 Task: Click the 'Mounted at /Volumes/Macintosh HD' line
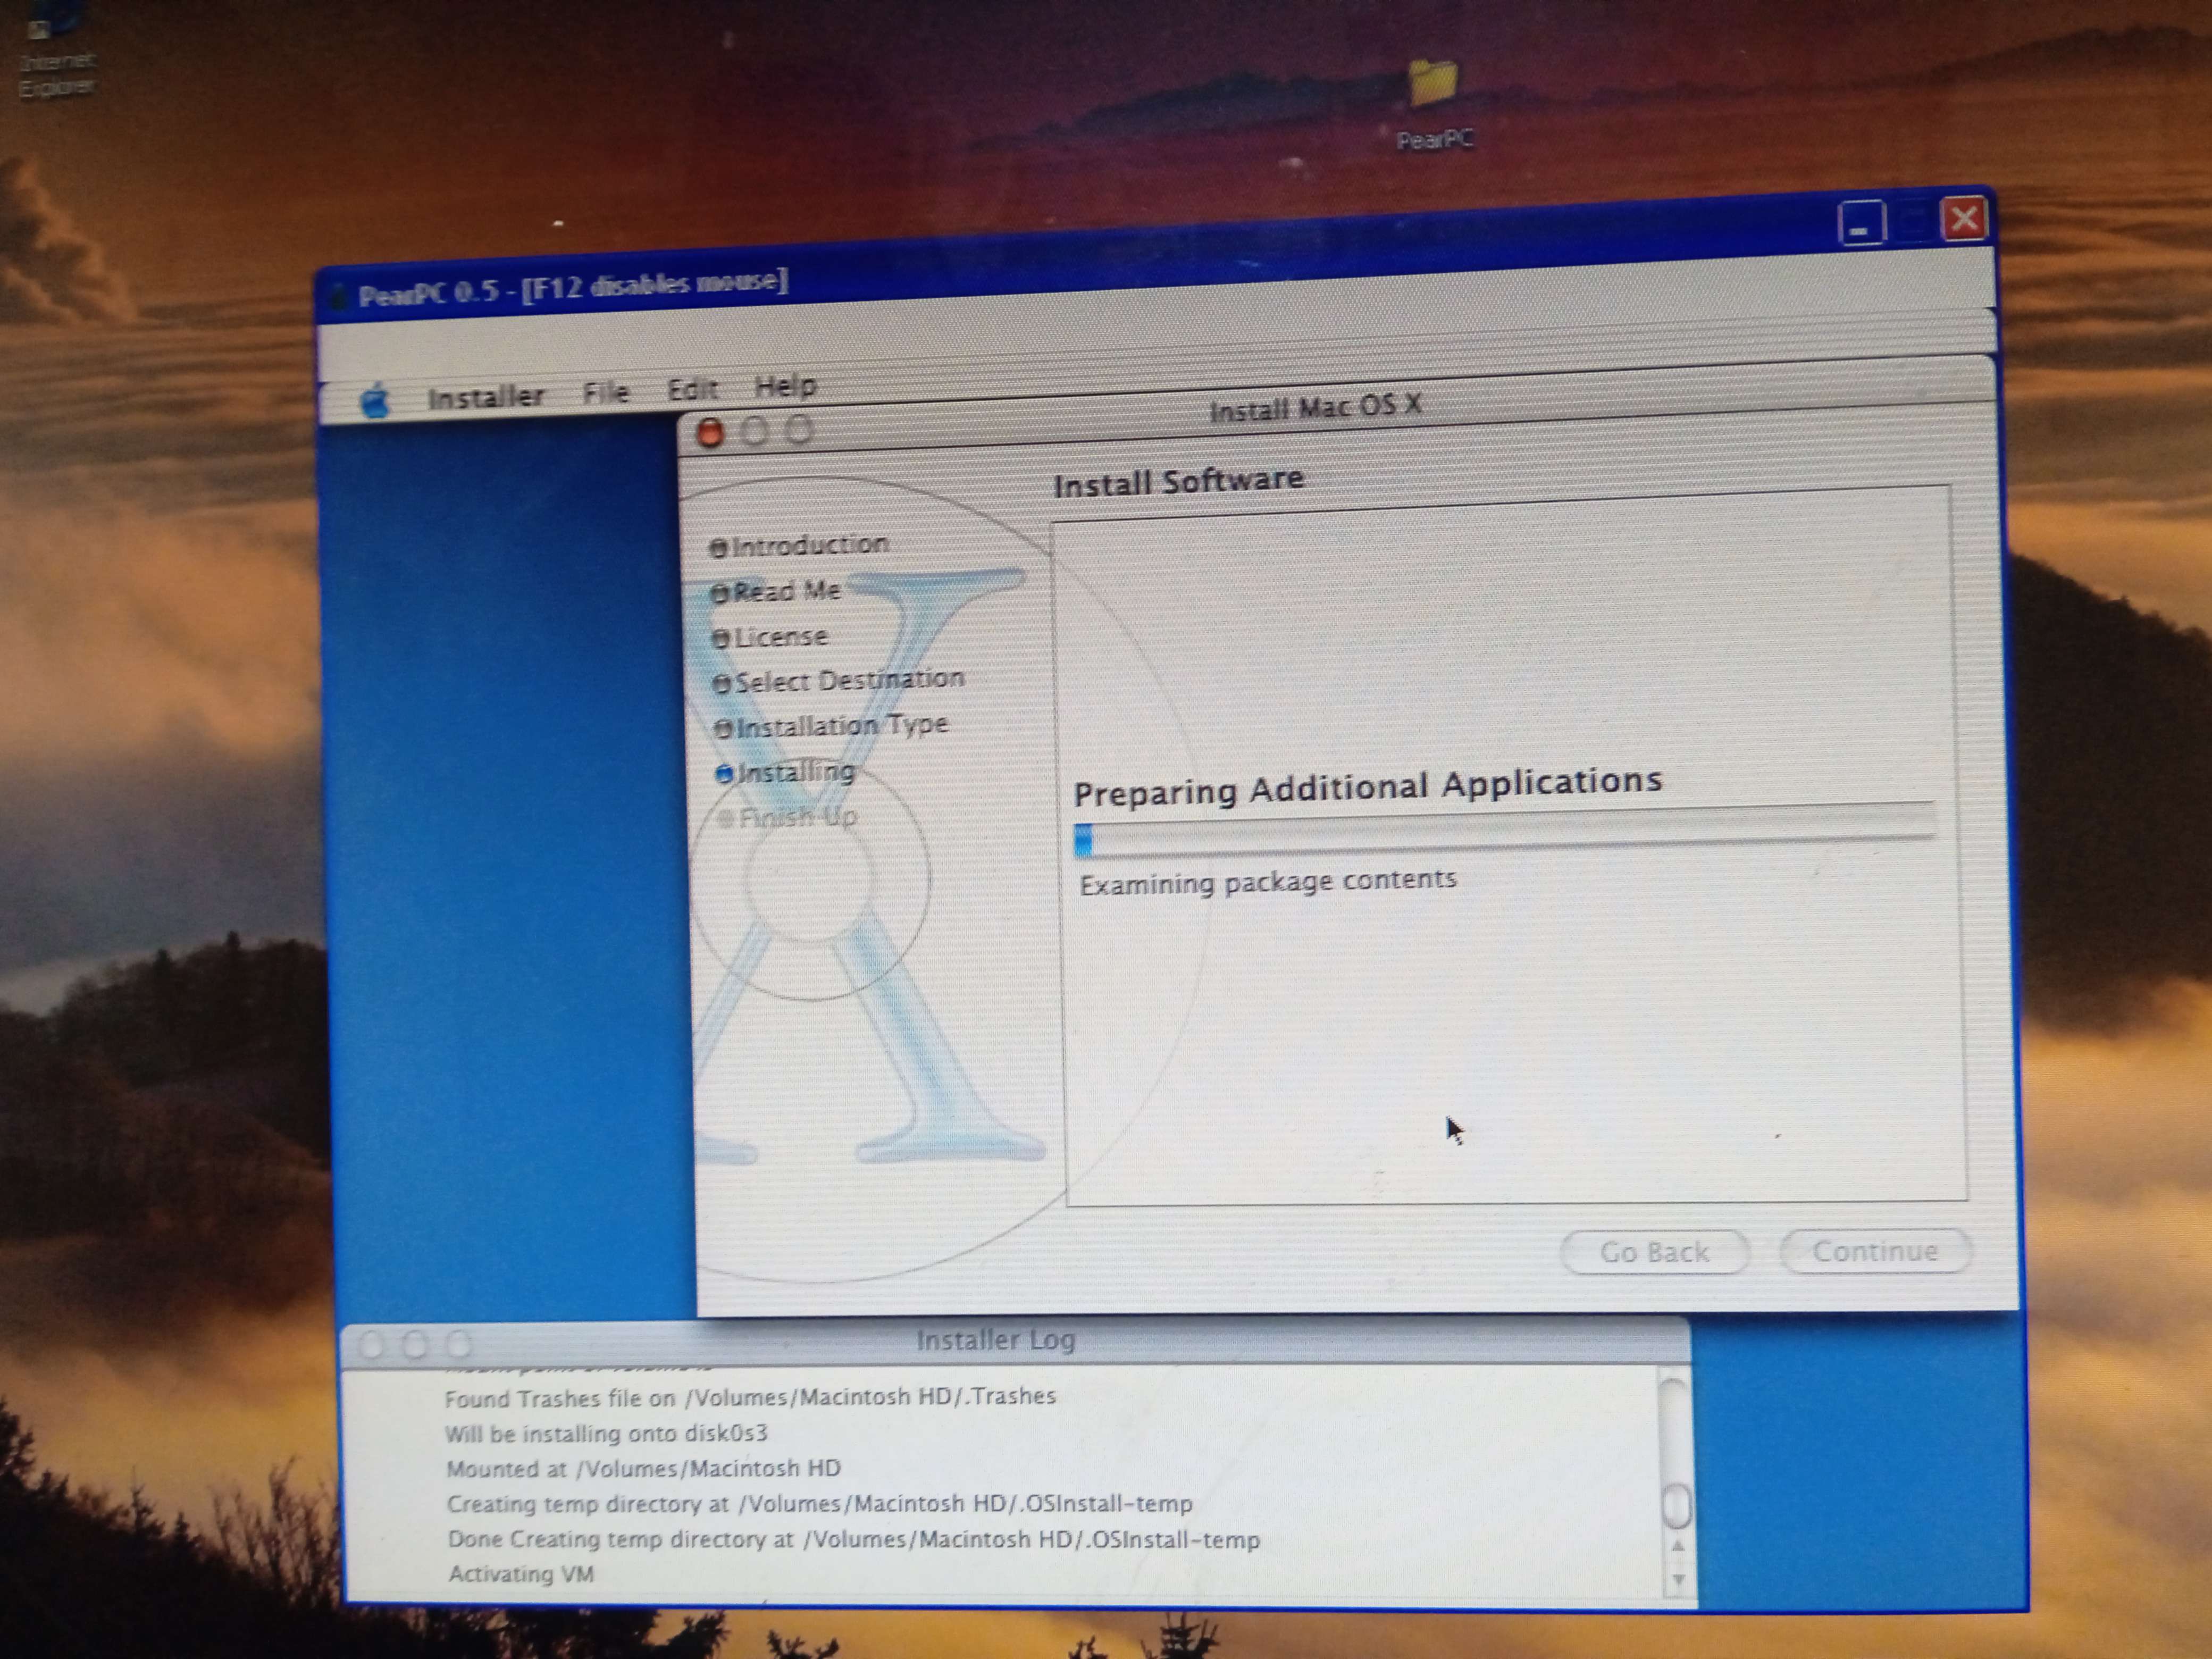tap(643, 1469)
